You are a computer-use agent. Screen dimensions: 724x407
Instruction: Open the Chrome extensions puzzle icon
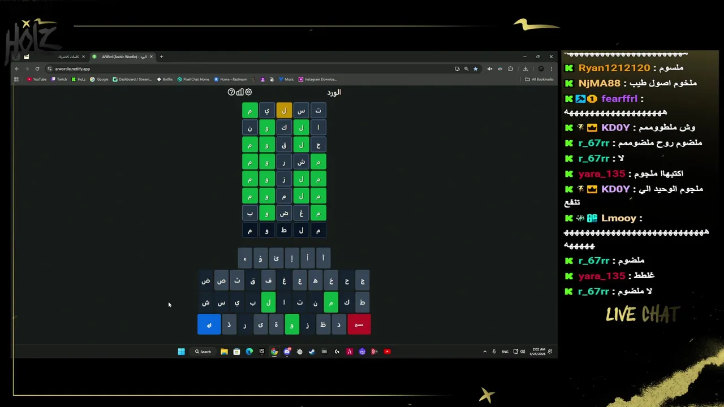pyautogui.click(x=510, y=69)
